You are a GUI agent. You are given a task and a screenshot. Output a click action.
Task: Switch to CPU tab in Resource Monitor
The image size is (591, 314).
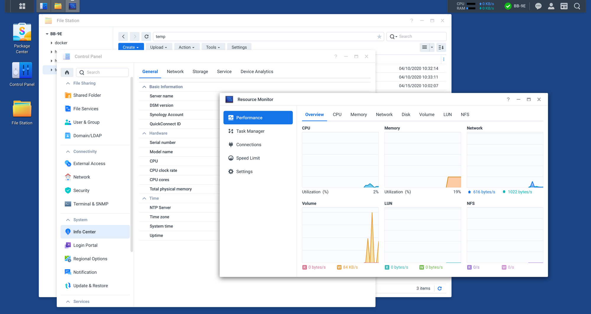(337, 115)
